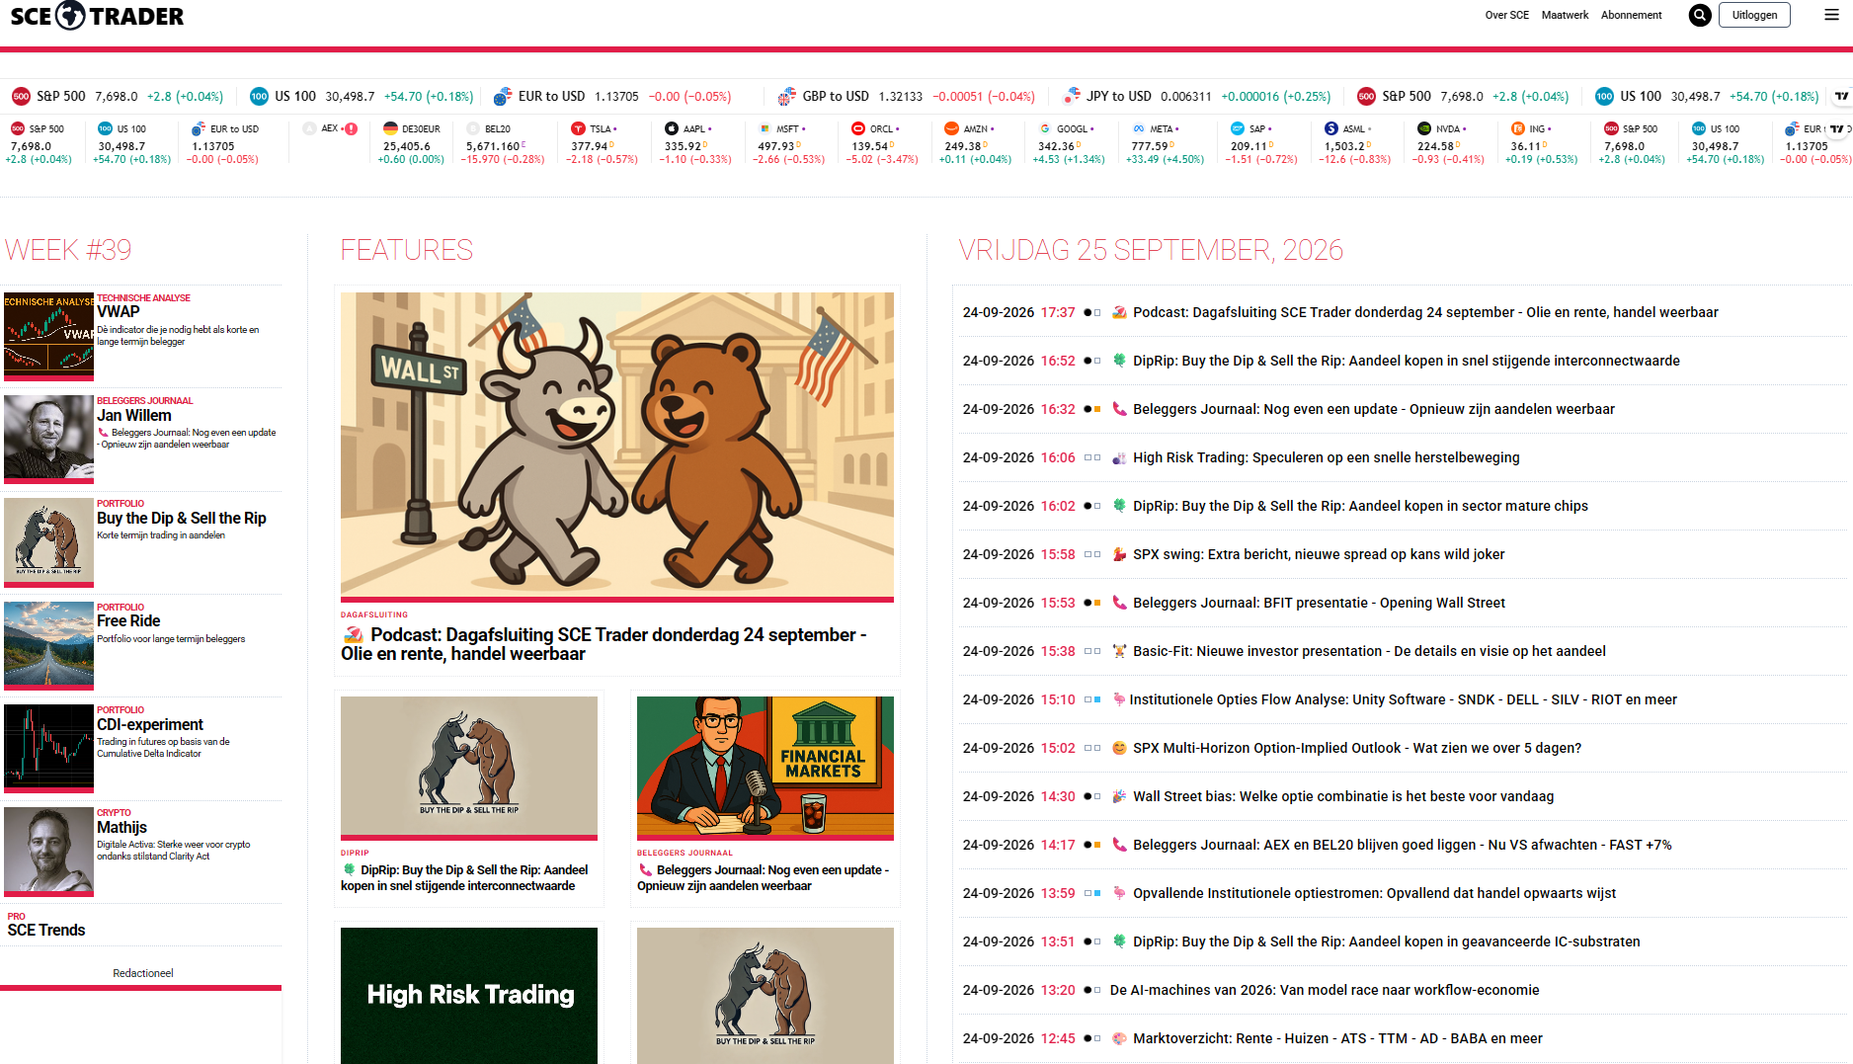Open the High Risk Trading feature card

(469, 995)
